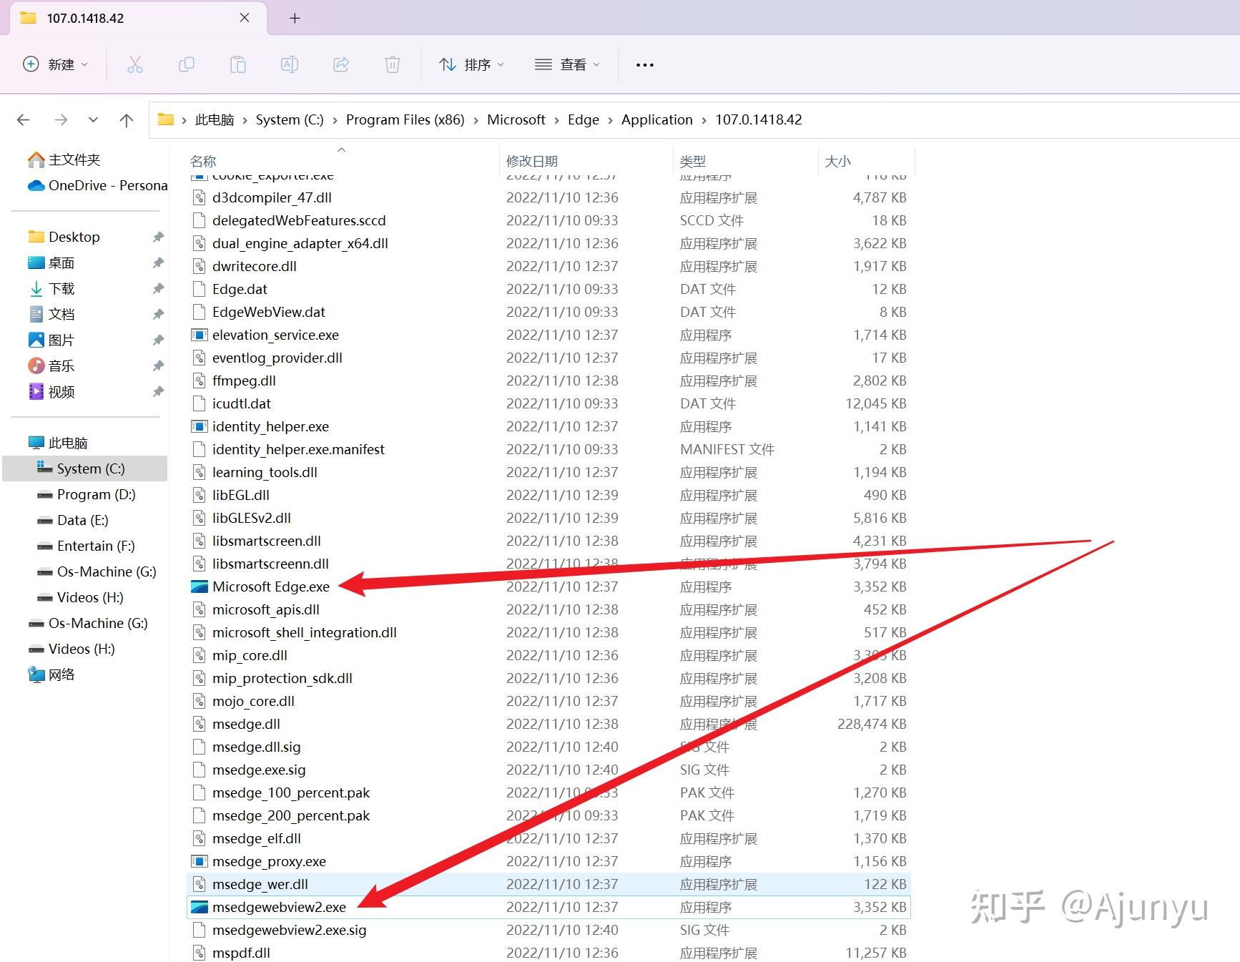This screenshot has height=962, width=1240.
Task: Select 网络 network in the sidebar
Action: (51, 674)
